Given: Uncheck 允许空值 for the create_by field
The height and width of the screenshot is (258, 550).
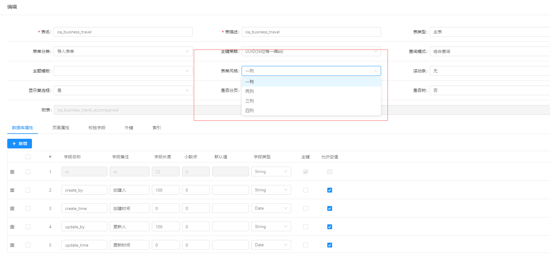Looking at the screenshot, I should click(330, 190).
